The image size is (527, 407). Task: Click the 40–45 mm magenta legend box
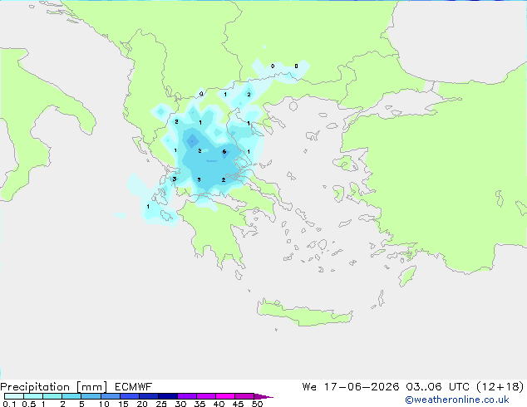point(225,396)
